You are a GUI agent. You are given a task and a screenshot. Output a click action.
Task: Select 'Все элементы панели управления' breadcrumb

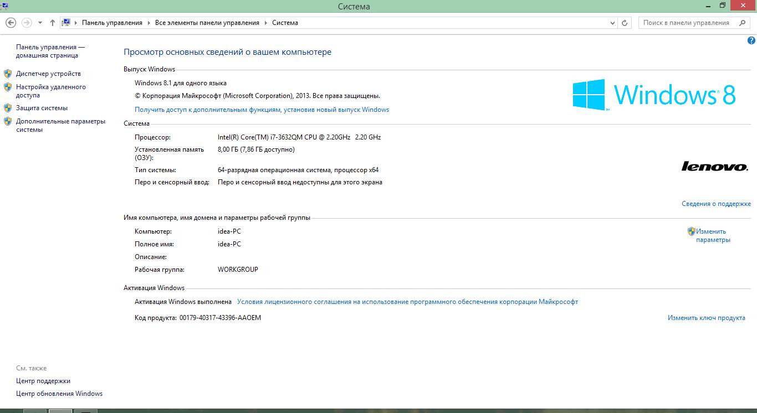pos(207,23)
